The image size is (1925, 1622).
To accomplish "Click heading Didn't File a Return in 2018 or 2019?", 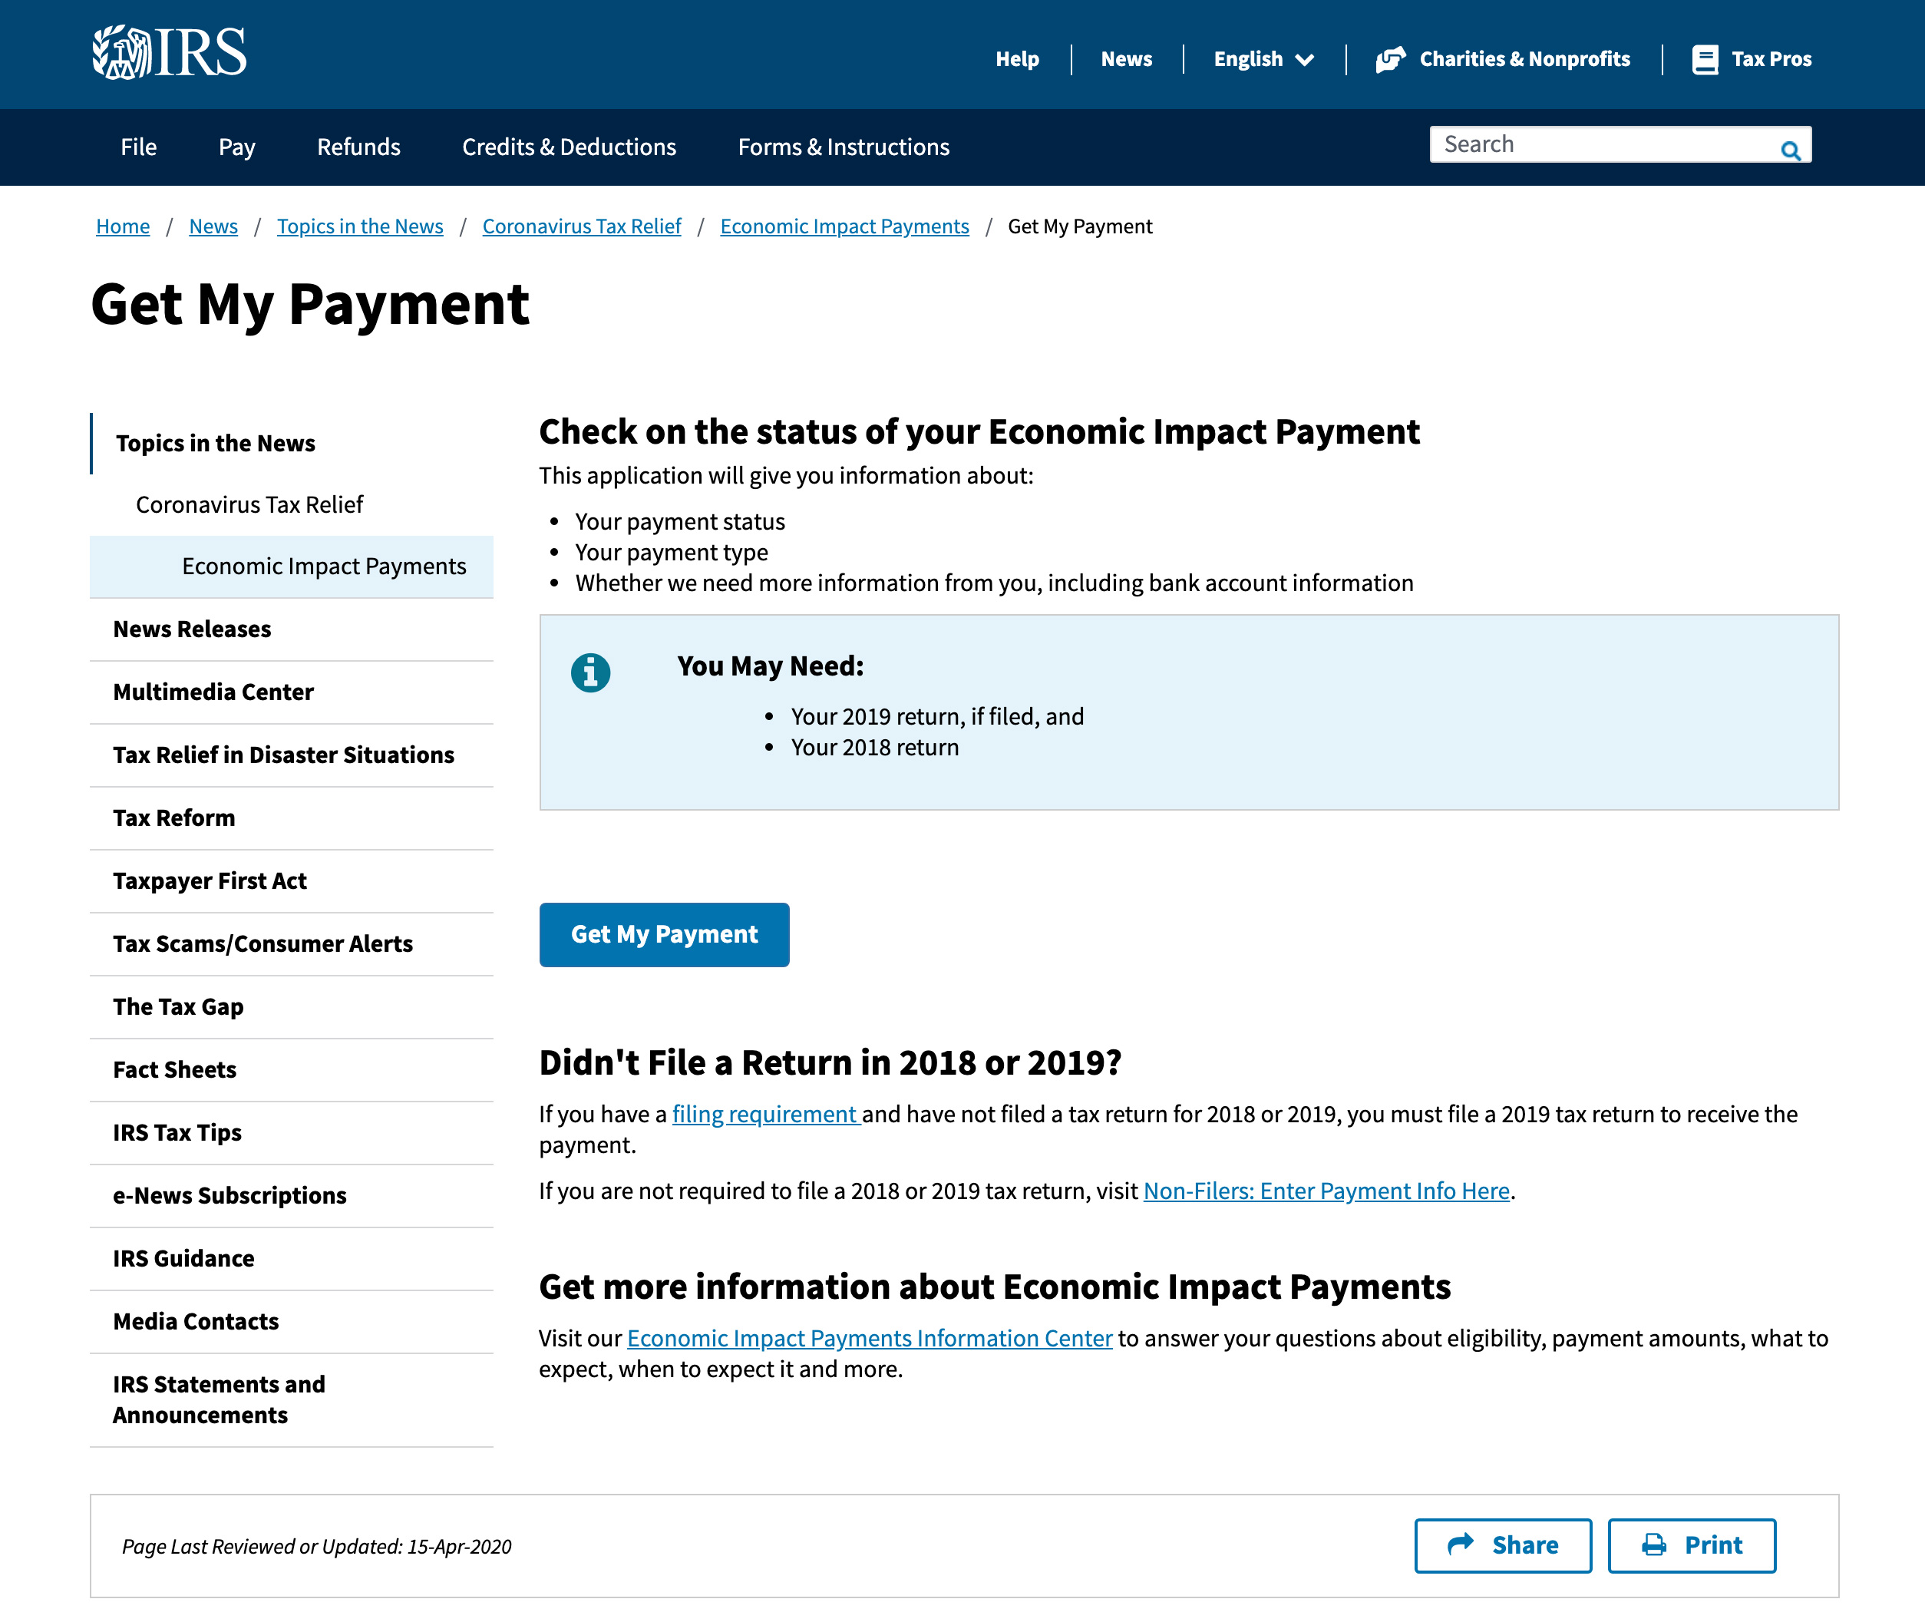I will pyautogui.click(x=830, y=1063).
